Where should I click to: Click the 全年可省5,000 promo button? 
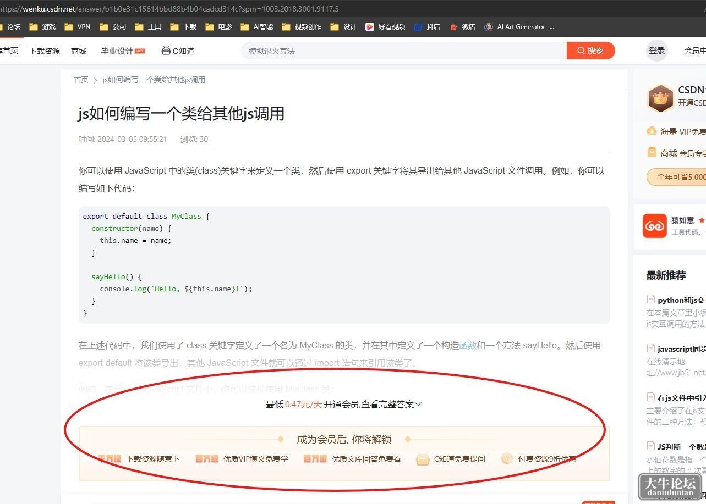tap(676, 177)
